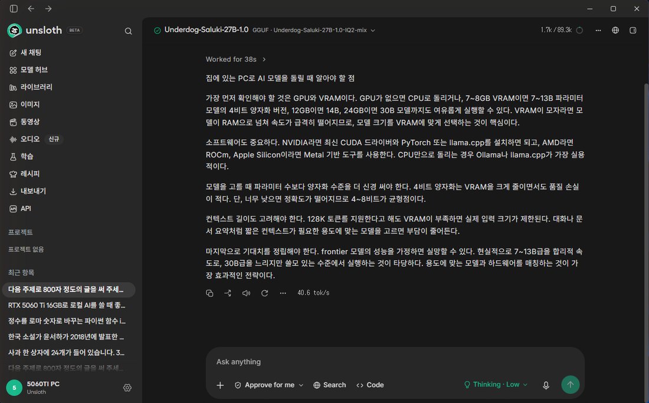Go back with the left arrow
The height and width of the screenshot is (403, 649).
pyautogui.click(x=31, y=9)
